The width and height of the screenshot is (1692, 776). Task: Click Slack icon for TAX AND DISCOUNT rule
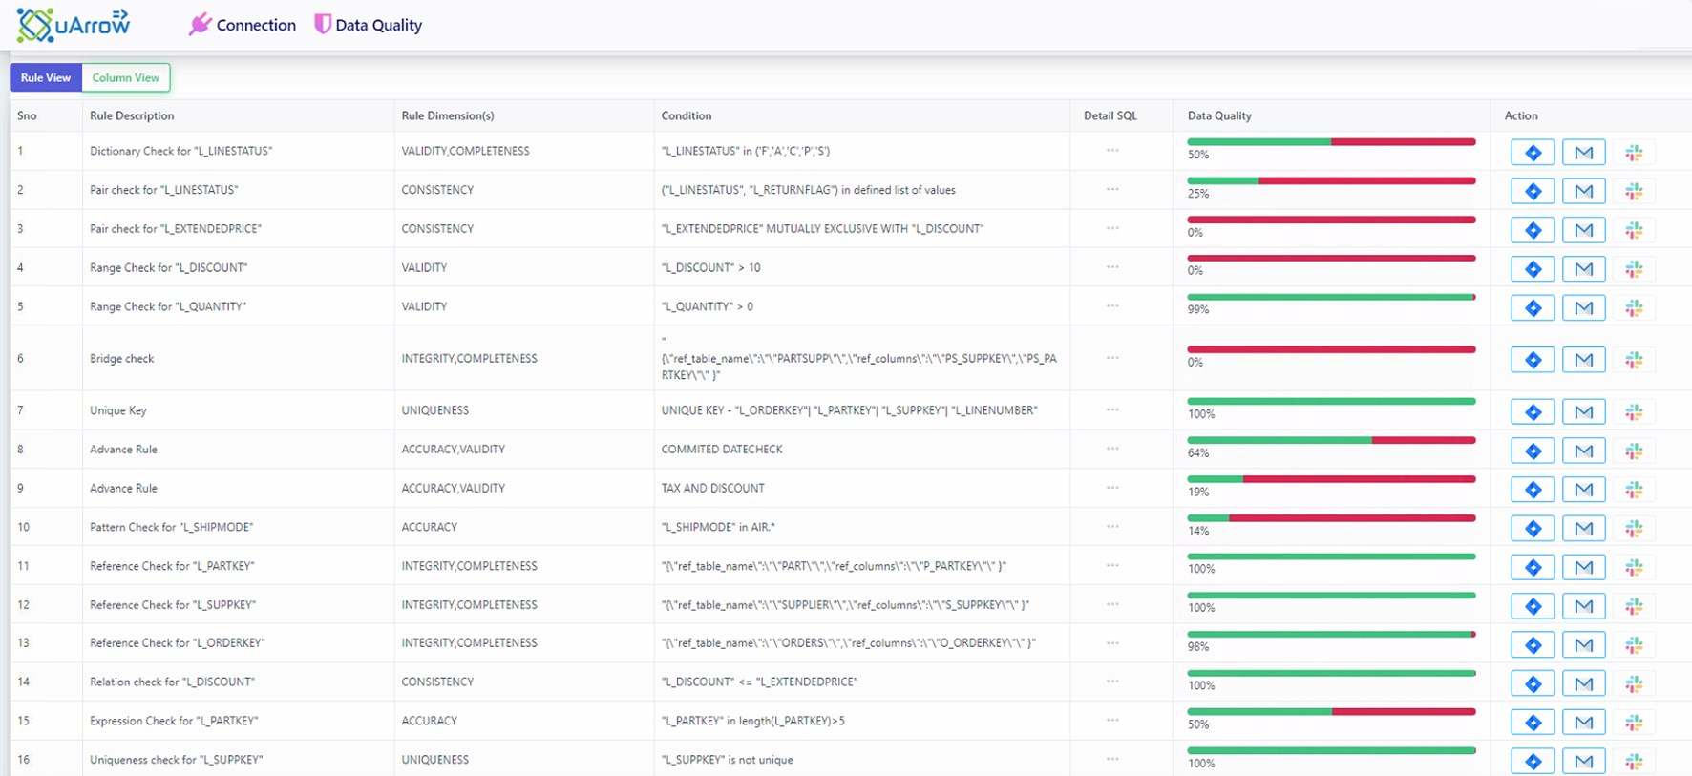(x=1634, y=490)
